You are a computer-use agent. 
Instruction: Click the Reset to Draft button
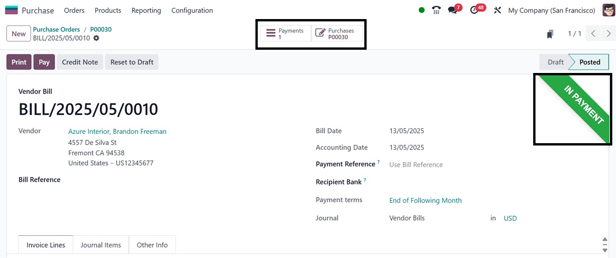[132, 62]
